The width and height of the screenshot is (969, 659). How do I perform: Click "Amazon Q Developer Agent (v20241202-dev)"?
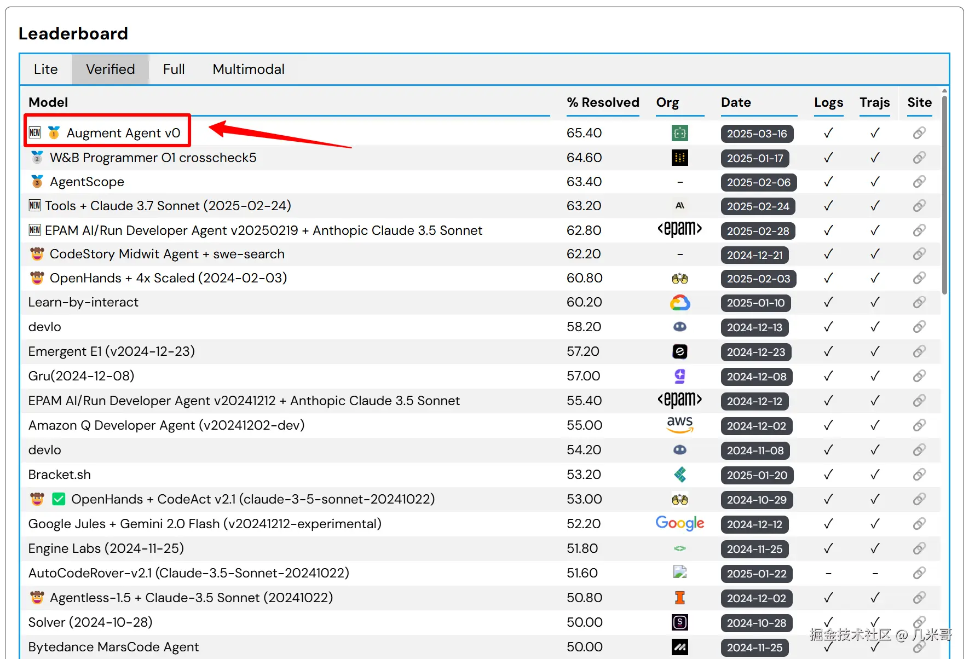pos(166,425)
